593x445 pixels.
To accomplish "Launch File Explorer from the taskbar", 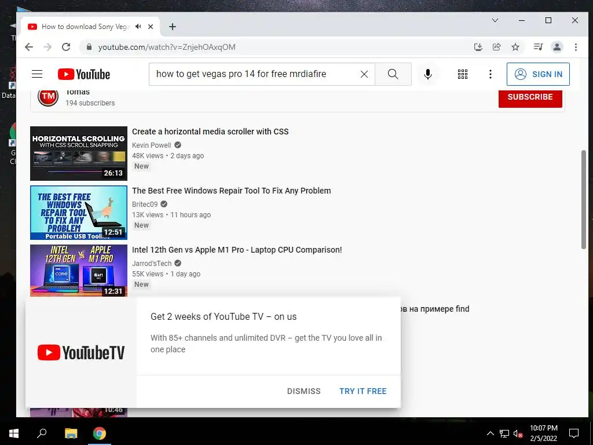I will tap(71, 433).
